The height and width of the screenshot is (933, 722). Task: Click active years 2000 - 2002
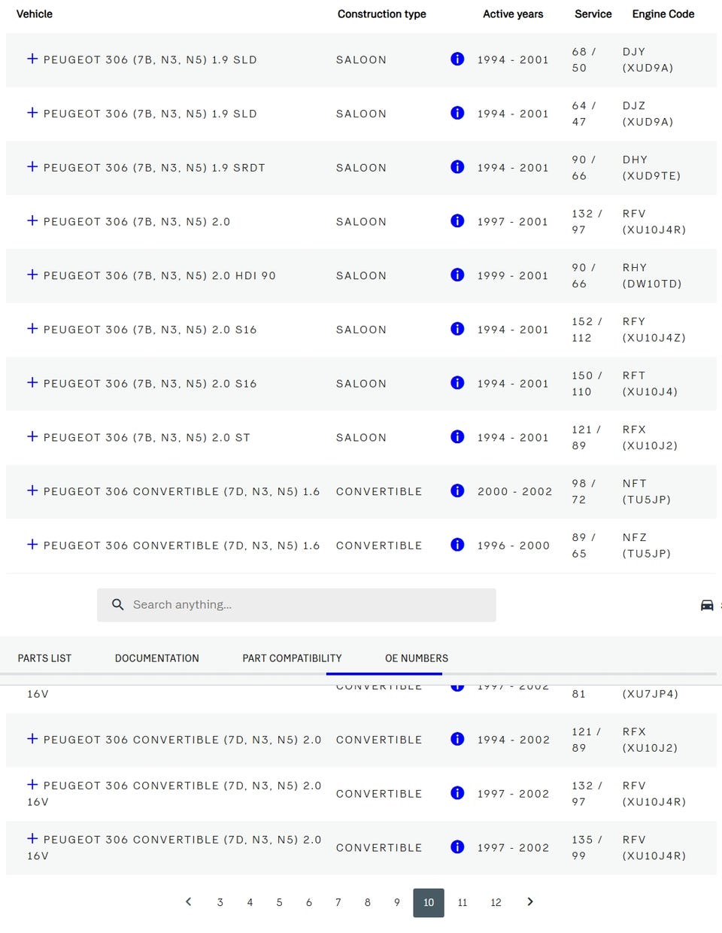515,491
